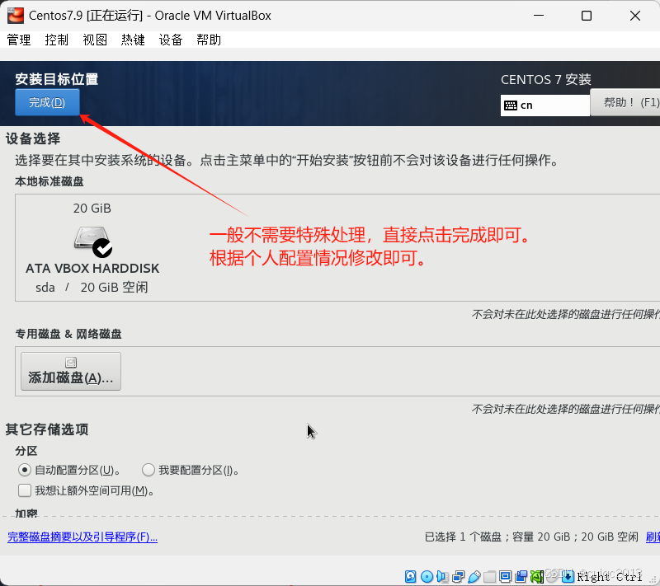Click the 安装目标位置 heading
Viewport: 660px width, 586px height.
(57, 79)
